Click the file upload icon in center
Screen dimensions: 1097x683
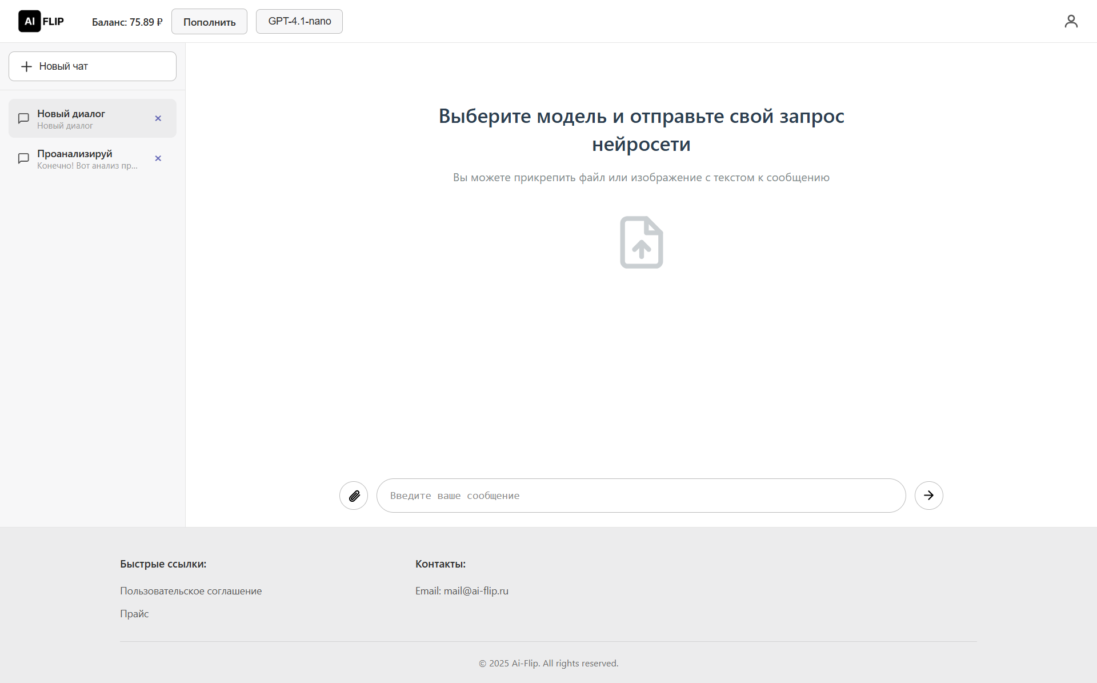(641, 242)
